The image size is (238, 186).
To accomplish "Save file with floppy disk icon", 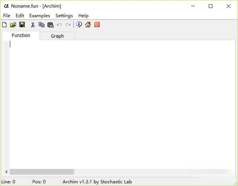I will [x=22, y=25].
